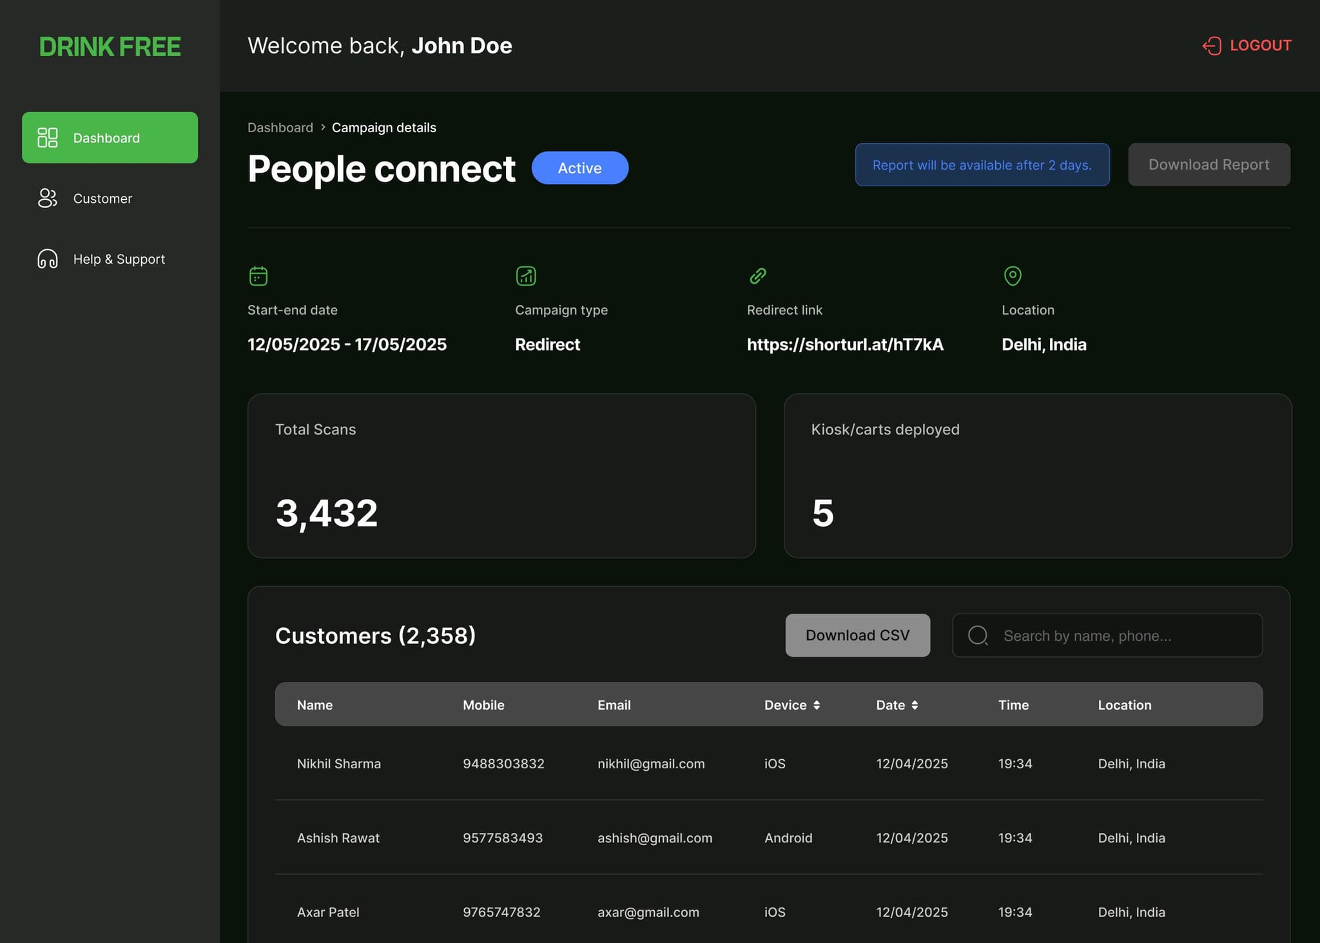Go to the Dashboard breadcrumb link
Screen dimensions: 1320x943
280,128
